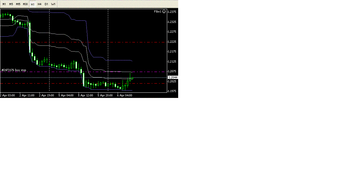
Task: Click the 1.2275 price scale label
Action: (x=172, y=32)
